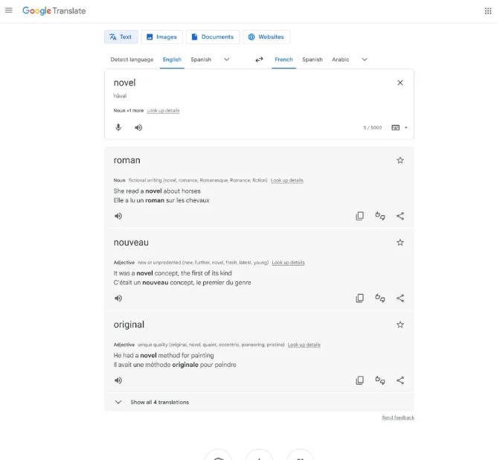Click the microphone voice input icon
497x460 pixels.
118,127
